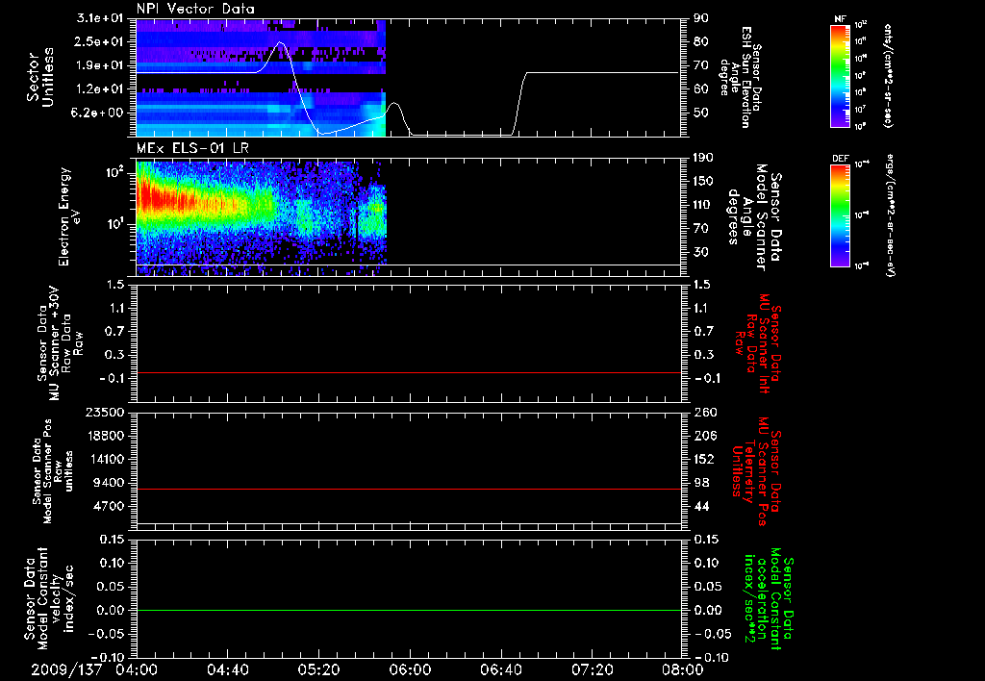This screenshot has height=681, width=985.
Task: Click the 07:20 time axis label
Action: click(x=592, y=670)
